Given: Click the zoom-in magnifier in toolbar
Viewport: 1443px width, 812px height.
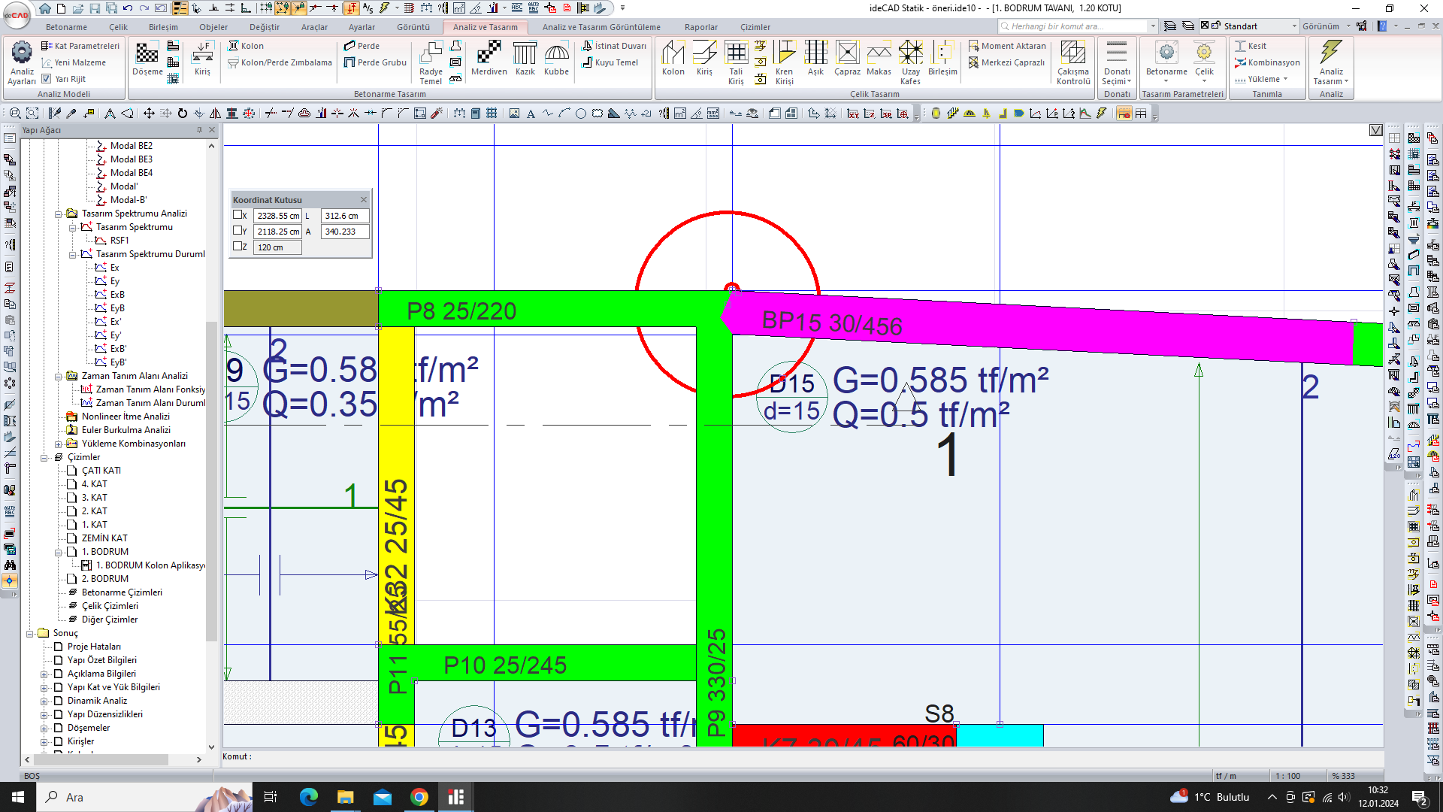Looking at the screenshot, I should tap(15, 114).
